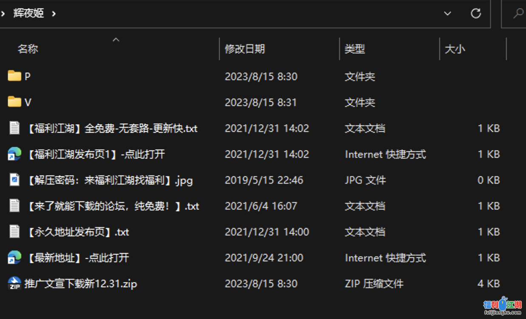Select the 来了就能下载的论坛 text file name
The height and width of the screenshot is (319, 526).
(x=113, y=206)
